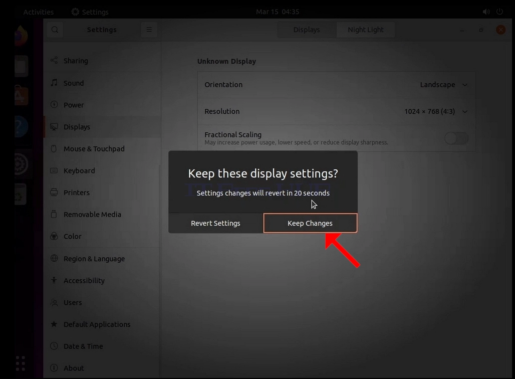Click the Settings gear in the dock

[x=21, y=164]
